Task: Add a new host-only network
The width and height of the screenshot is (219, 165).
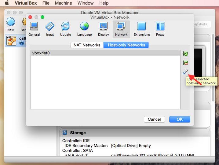Action: coord(185,54)
